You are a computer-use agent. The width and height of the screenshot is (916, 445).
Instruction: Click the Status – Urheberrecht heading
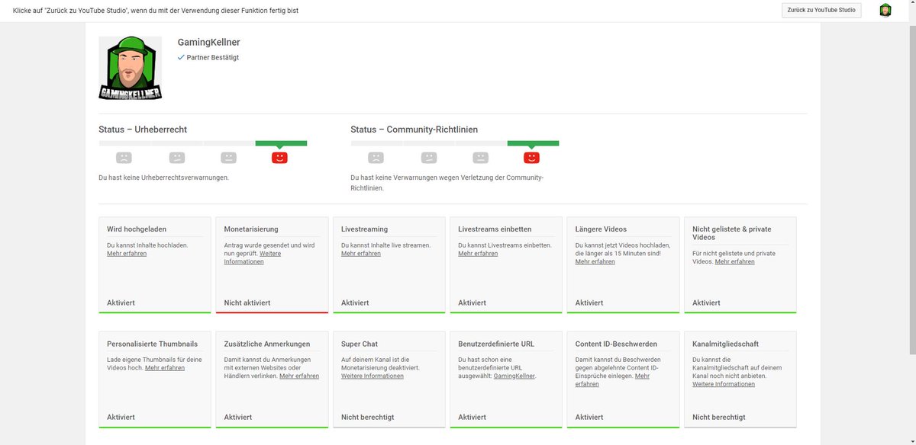coord(143,130)
